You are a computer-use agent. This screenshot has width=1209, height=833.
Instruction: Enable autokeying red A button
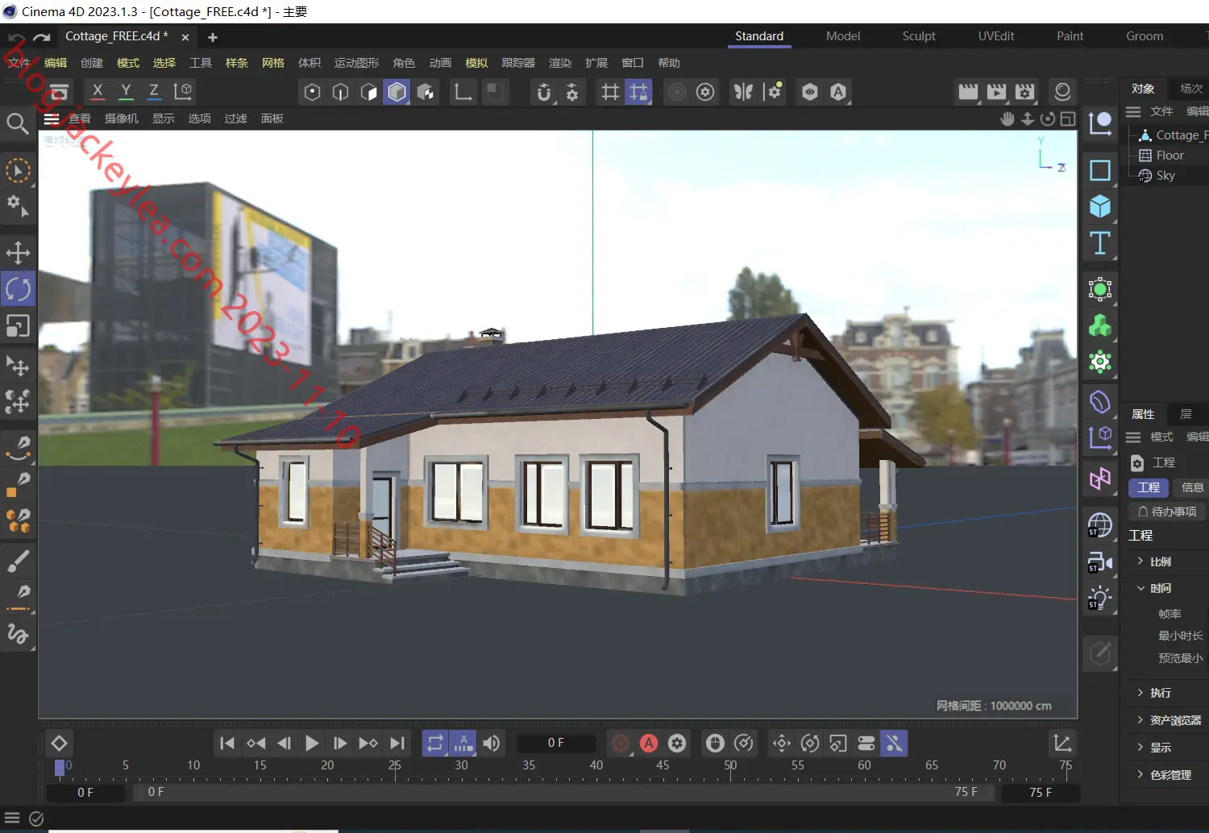point(649,743)
